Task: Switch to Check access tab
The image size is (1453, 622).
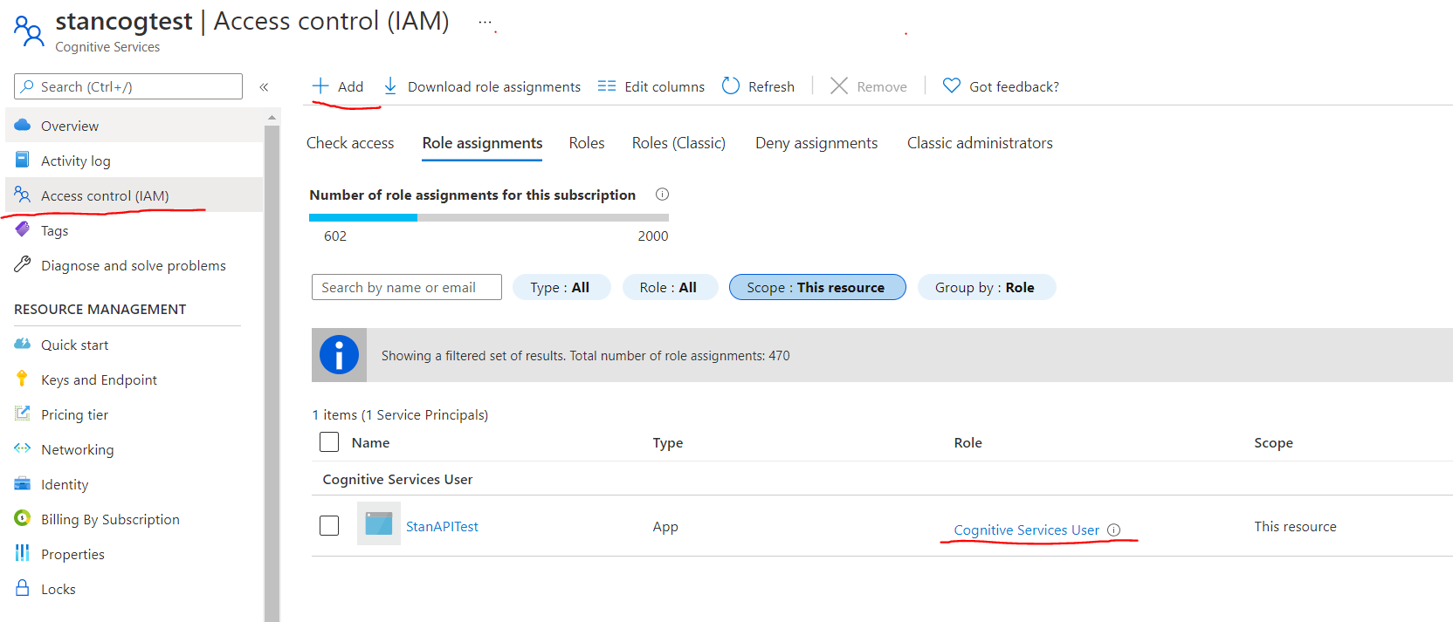Action: click(350, 143)
